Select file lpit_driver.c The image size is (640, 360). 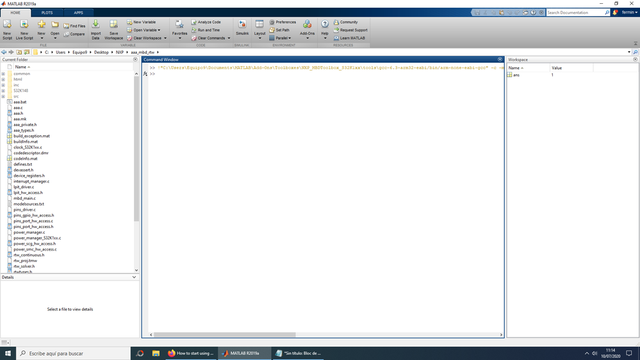pyautogui.click(x=24, y=187)
